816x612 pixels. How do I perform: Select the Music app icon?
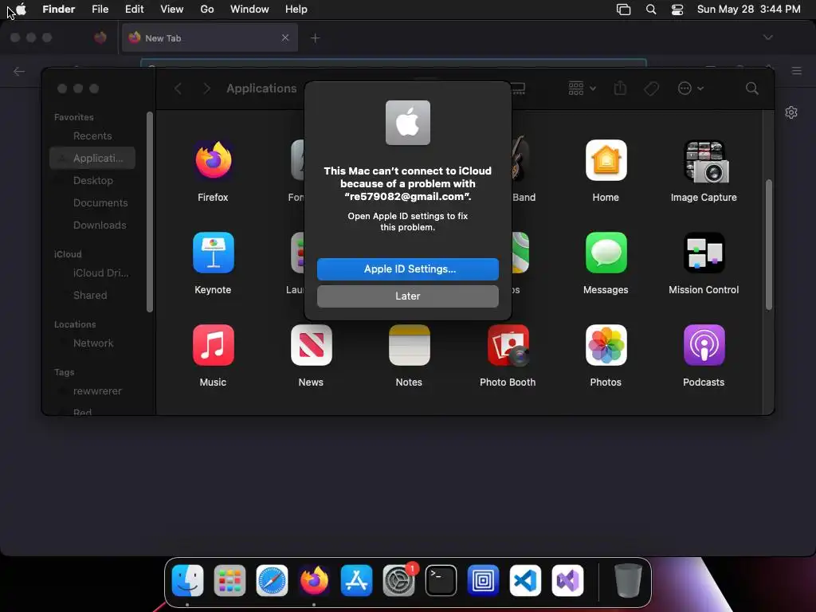click(x=214, y=345)
